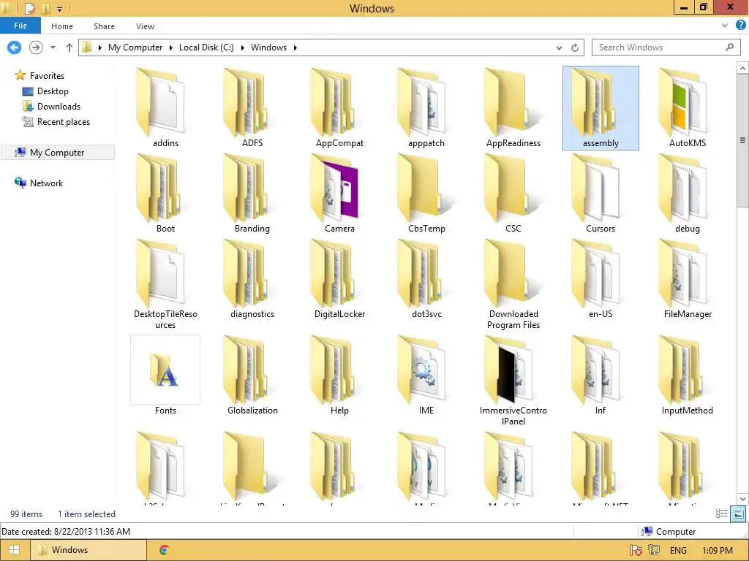Select the dot3svc folder
Image resolution: width=749 pixels, height=561 pixels.
point(426,279)
